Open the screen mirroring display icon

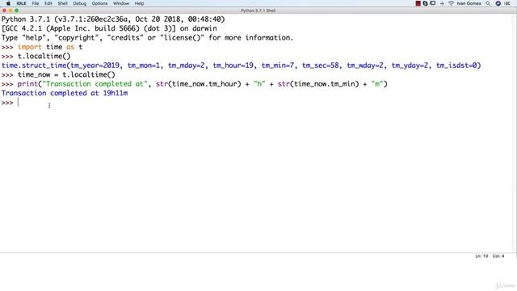pyautogui.click(x=433, y=3)
